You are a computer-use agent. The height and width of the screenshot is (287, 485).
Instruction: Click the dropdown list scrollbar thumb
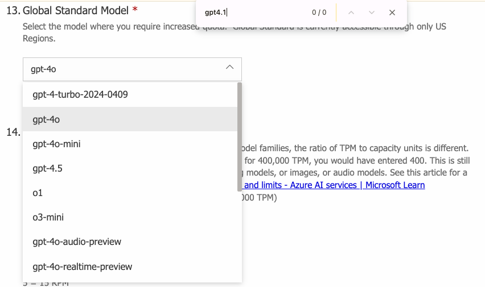[240, 137]
